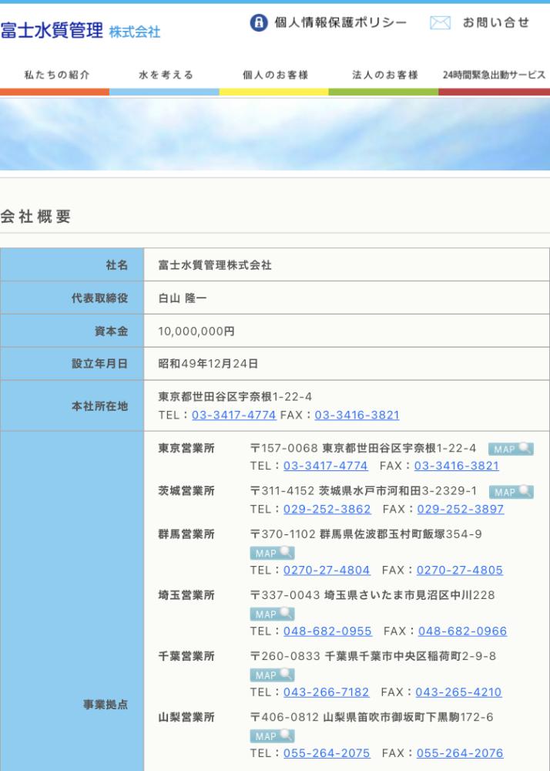Open MAP for the Yamanashi office
Screen dimensions: 550x771
tap(272, 736)
